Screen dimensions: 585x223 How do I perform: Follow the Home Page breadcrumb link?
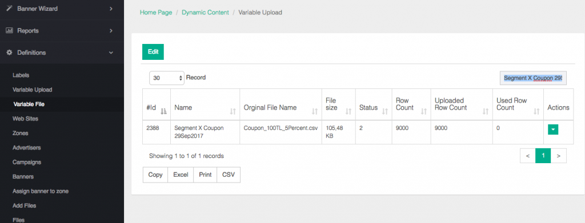[x=156, y=13]
